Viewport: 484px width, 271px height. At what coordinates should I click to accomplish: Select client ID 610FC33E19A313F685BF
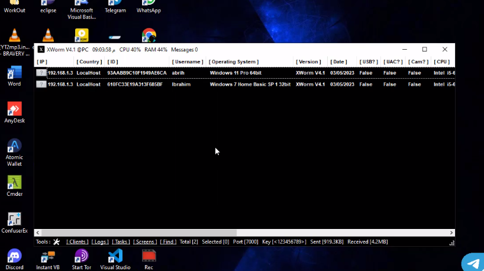click(x=135, y=84)
